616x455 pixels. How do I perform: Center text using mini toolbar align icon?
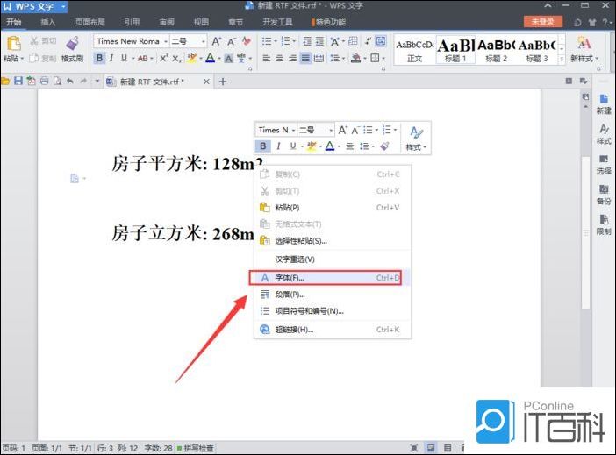click(349, 146)
